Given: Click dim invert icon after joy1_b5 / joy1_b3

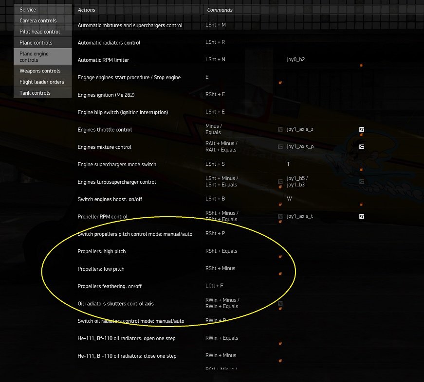Looking at the screenshot, I should click(362, 181).
